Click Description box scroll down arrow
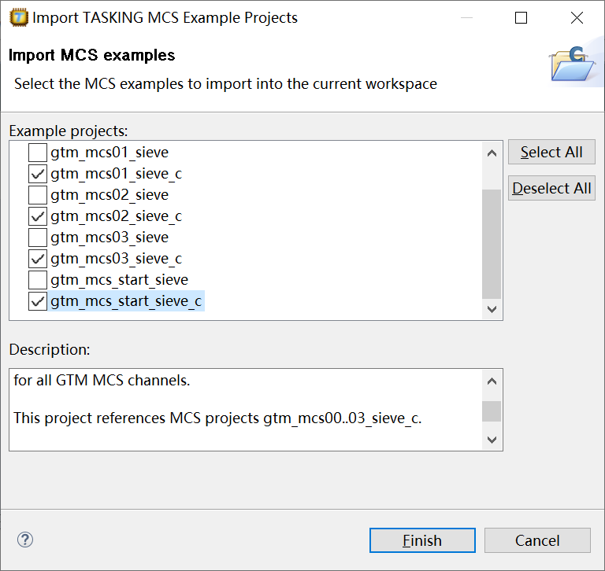Viewport: 605px width, 571px height. tap(492, 440)
